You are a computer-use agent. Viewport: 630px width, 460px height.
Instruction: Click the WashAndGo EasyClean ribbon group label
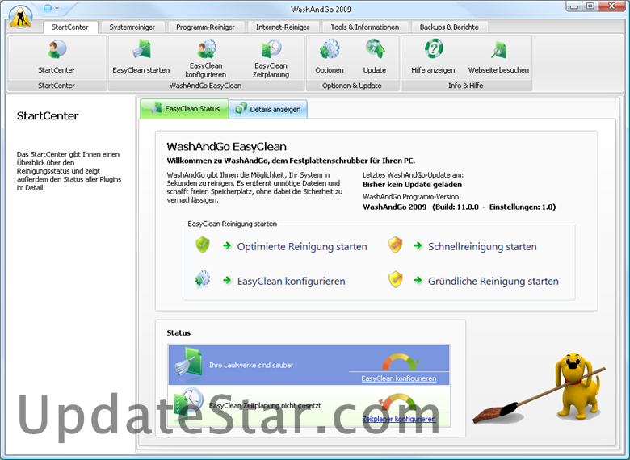206,86
